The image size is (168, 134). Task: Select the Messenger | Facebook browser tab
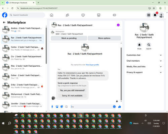click(20, 3)
